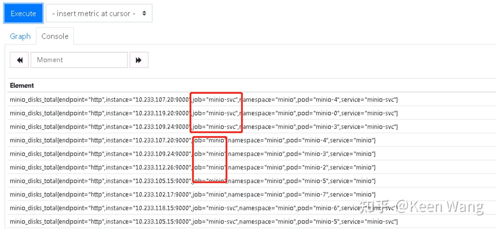Select the pod minio-5 row with service="minio"
Screen dimensions: 496x229
coord(252,181)
